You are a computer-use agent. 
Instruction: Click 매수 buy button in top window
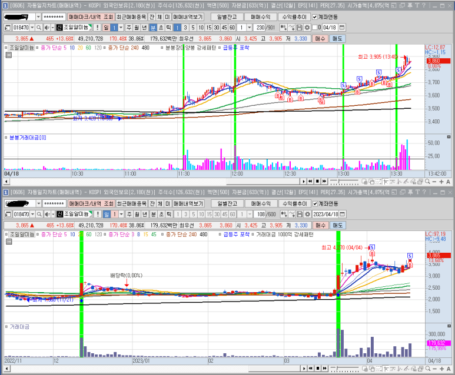(320, 39)
